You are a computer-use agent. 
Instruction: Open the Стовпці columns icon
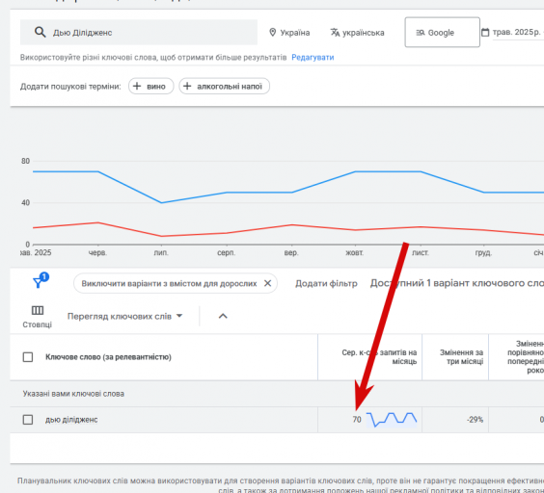click(38, 310)
